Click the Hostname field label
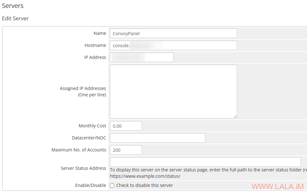This screenshot has height=192, width=307. tap(95, 45)
